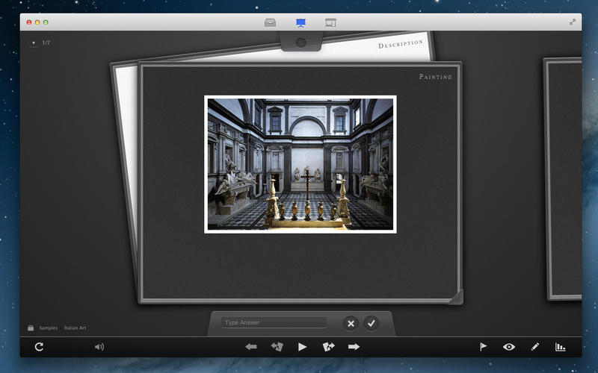Image resolution: width=598 pixels, height=373 pixels.
Task: Click the shuffle back cards icon
Action: [277, 347]
